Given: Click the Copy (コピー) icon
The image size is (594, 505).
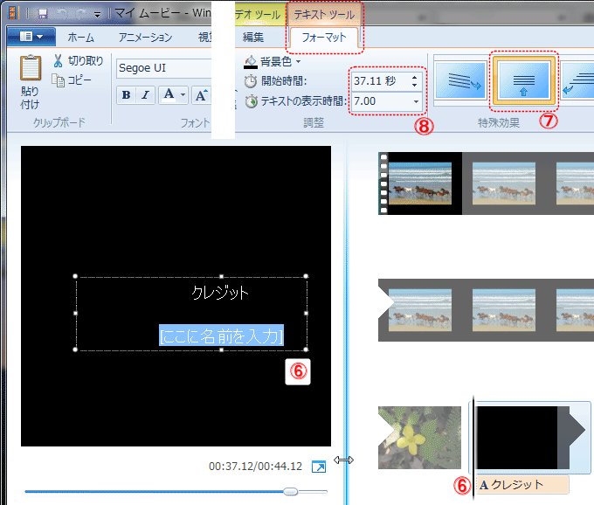Looking at the screenshot, I should 59,80.
